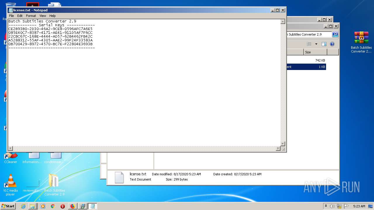This screenshot has width=374, height=210.
Task: Open the volume speaker tray icon
Action: (332, 206)
